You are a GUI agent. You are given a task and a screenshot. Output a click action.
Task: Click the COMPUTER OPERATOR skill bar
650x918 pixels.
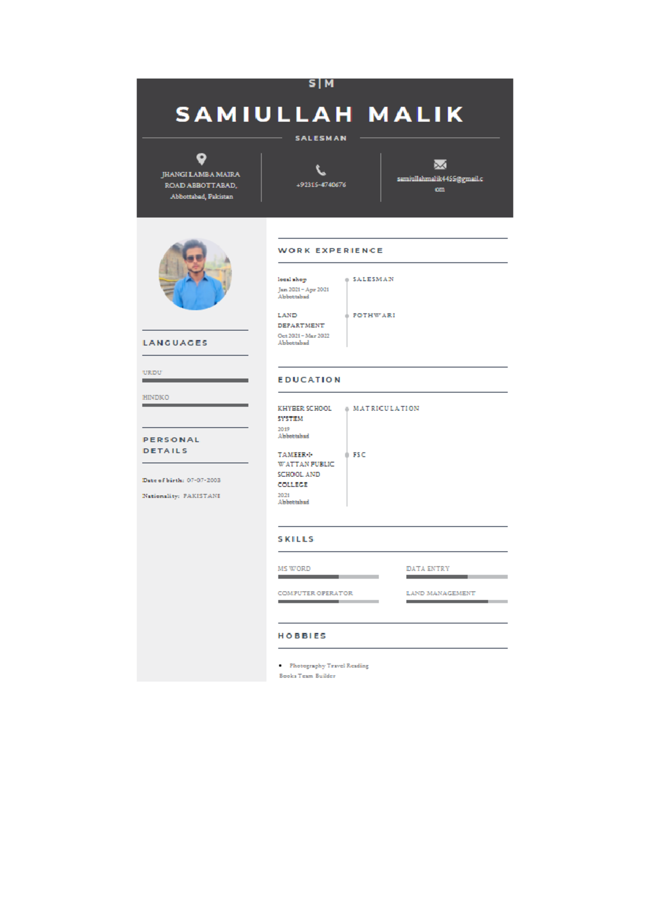coord(328,601)
